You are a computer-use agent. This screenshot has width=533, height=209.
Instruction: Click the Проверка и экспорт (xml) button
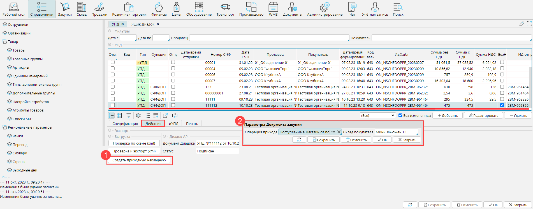coord(134,151)
